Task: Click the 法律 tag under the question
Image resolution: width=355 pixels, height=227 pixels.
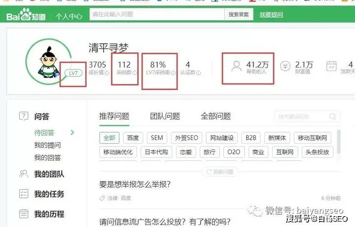Action: click(112, 198)
